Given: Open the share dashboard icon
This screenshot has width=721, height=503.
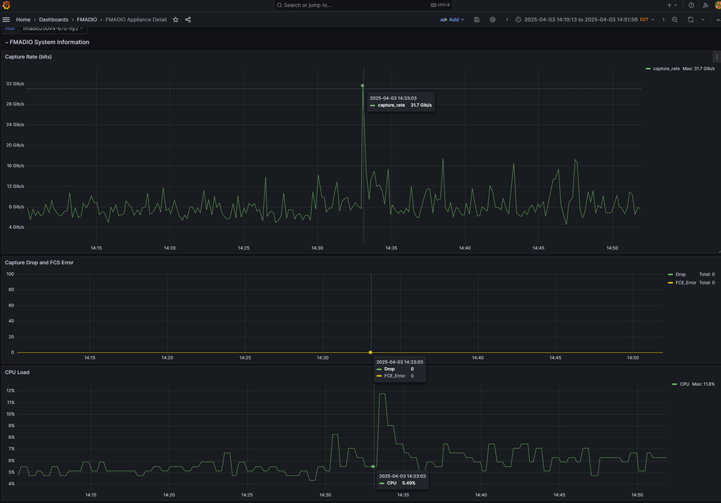Looking at the screenshot, I should pos(188,19).
